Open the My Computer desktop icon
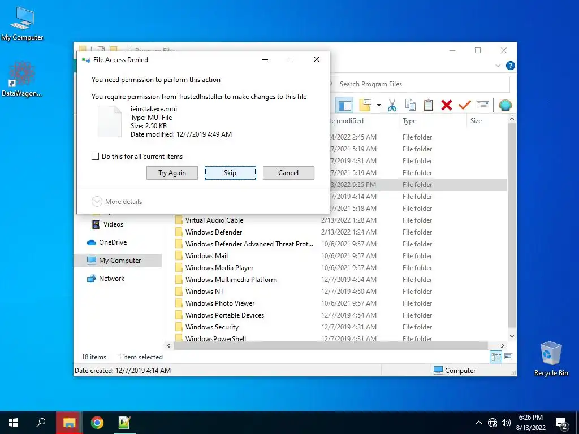The height and width of the screenshot is (434, 579). tap(22, 24)
